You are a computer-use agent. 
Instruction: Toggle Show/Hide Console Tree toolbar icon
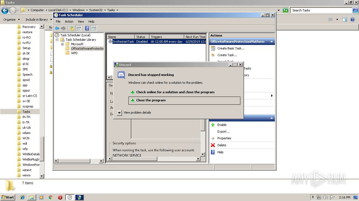(x=79, y=28)
